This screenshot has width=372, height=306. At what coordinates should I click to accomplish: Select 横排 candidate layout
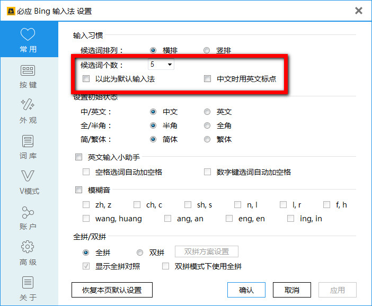tap(153, 50)
